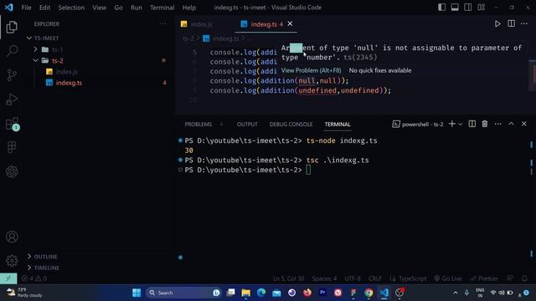Open Customize Layout icon in title bar
This screenshot has width=536, height=301.
pos(482,8)
